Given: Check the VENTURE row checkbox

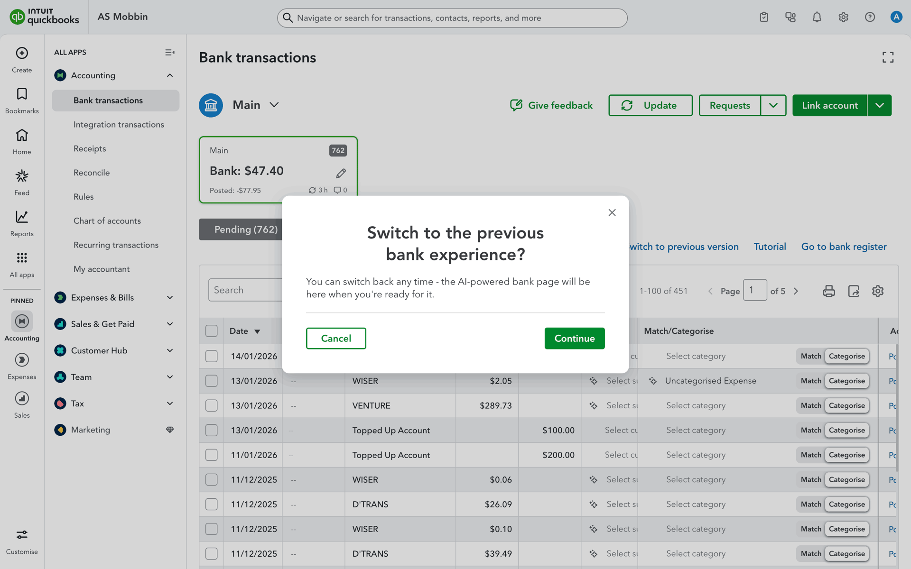Looking at the screenshot, I should (x=212, y=405).
